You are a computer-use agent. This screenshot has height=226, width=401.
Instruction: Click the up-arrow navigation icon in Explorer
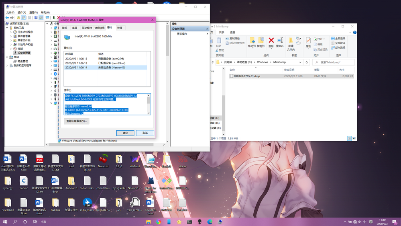tap(213, 62)
